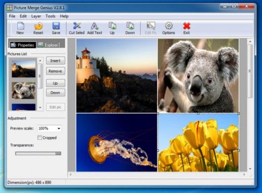Click the pictures list down arrow
The height and width of the screenshot is (193, 262).
(x=40, y=108)
